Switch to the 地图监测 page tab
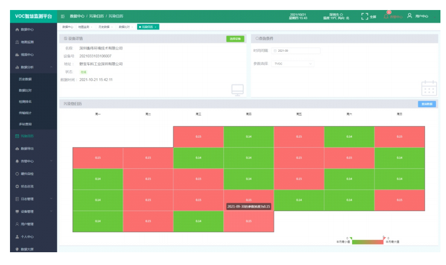446x265 pixels. coord(86,27)
